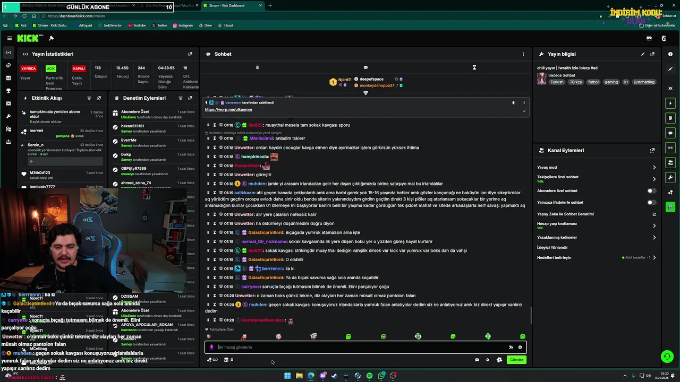Open the moderator hammer icon next to the logo
This screenshot has height=382, width=680.
(51, 38)
